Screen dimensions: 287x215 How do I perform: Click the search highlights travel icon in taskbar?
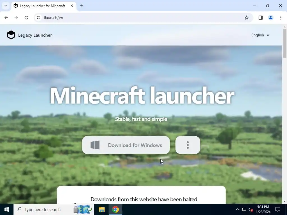83,209
